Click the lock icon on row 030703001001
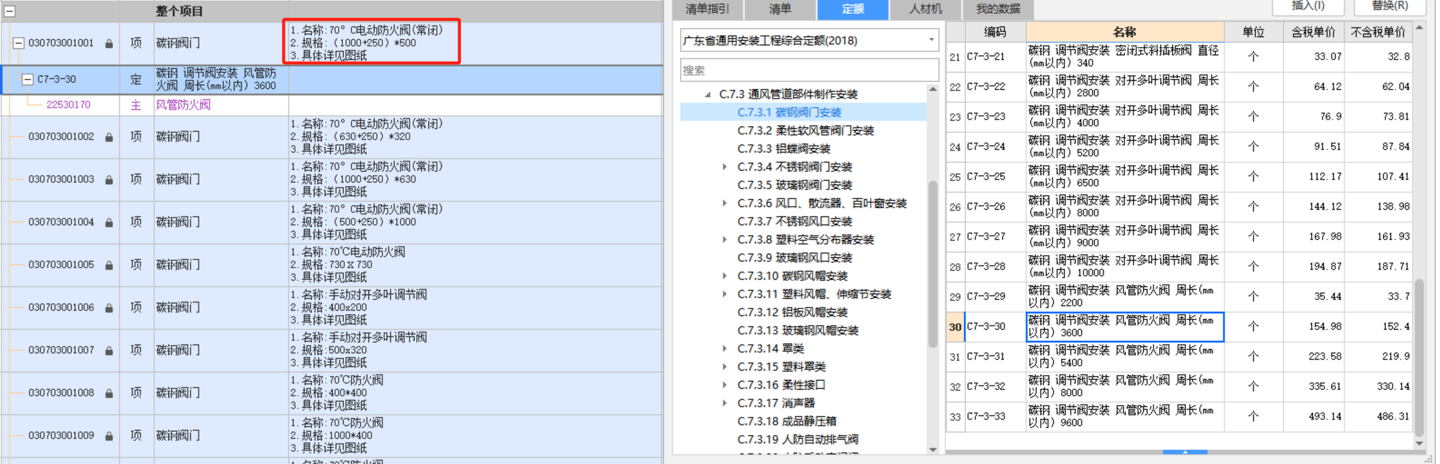 point(109,44)
